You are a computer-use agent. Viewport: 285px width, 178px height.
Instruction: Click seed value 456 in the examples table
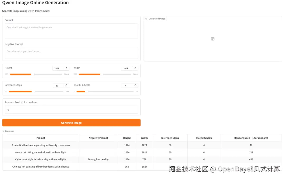pos(251,159)
